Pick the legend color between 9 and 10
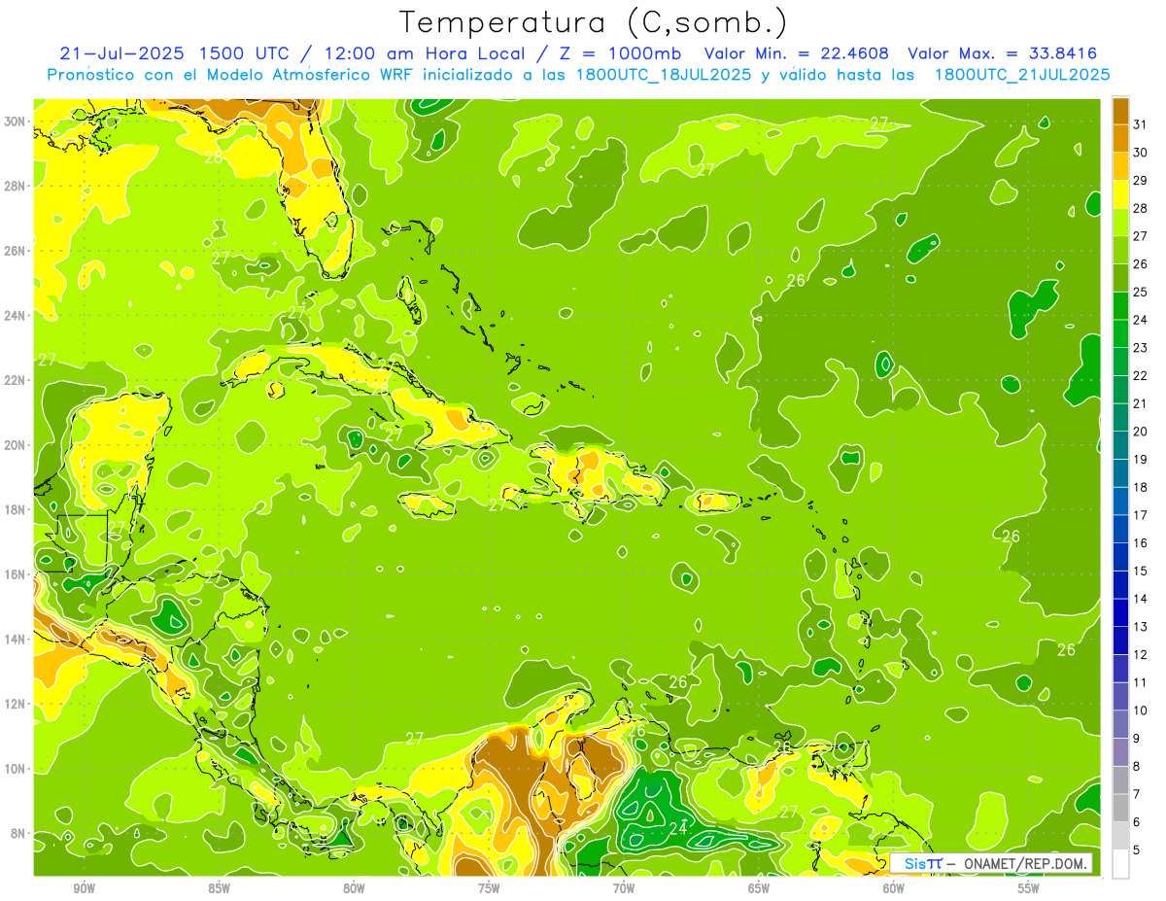This screenshot has height=901, width=1166. point(1120,724)
